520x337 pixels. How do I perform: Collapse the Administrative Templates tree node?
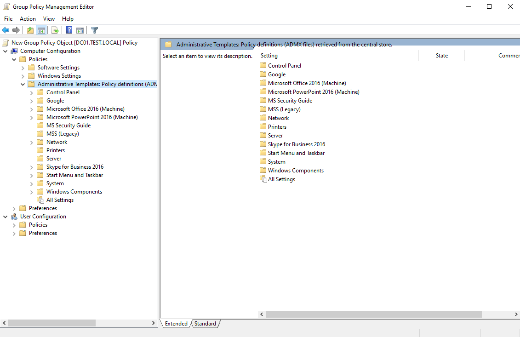23,85
